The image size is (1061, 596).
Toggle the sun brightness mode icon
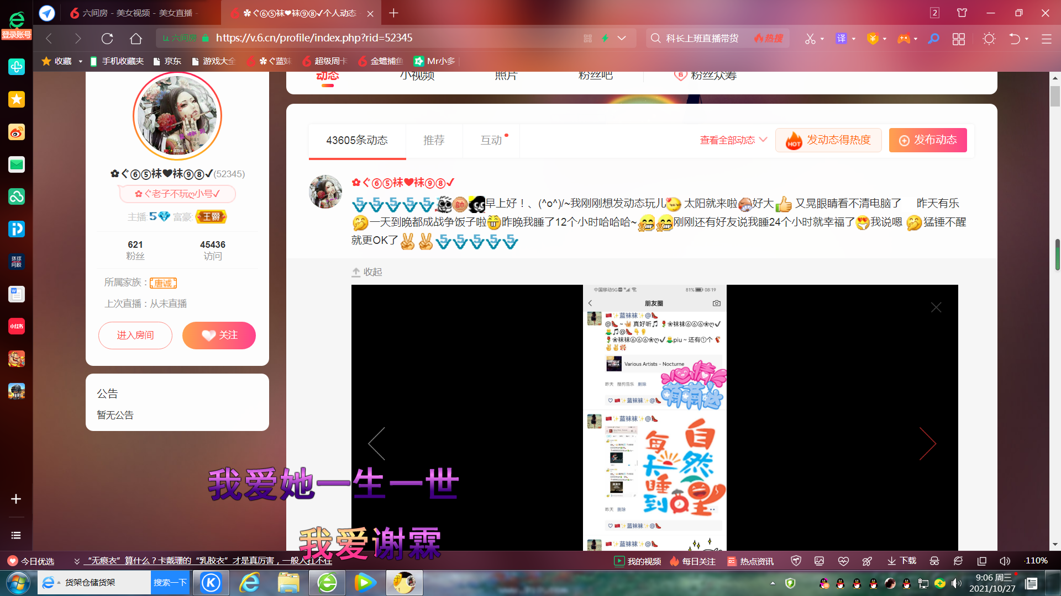click(989, 38)
